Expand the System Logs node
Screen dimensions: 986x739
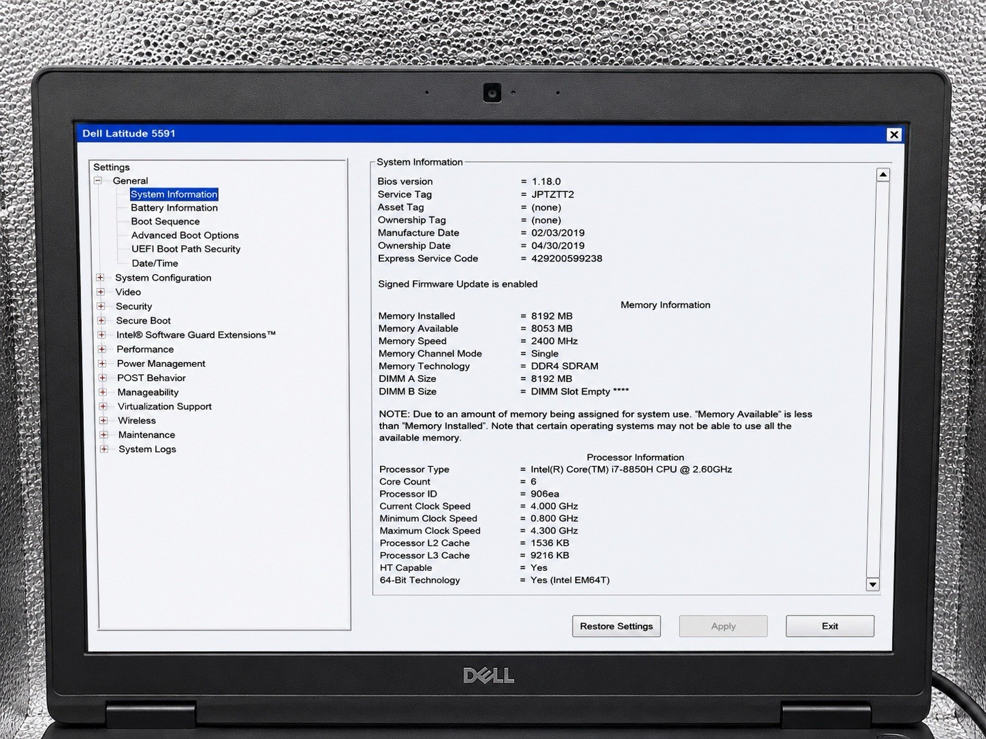point(104,449)
